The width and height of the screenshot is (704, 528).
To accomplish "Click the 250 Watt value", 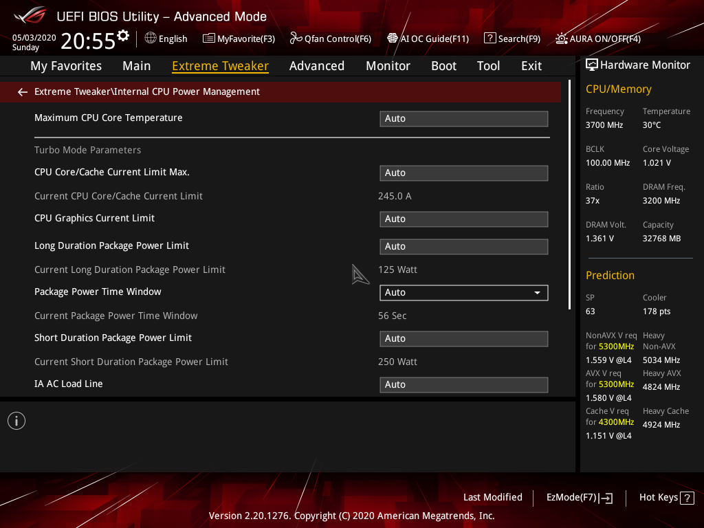I will pyautogui.click(x=397, y=362).
